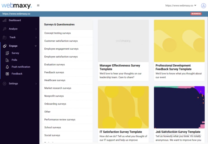Open the user profile avatar icon
The width and height of the screenshot is (208, 144).
[x=203, y=5]
